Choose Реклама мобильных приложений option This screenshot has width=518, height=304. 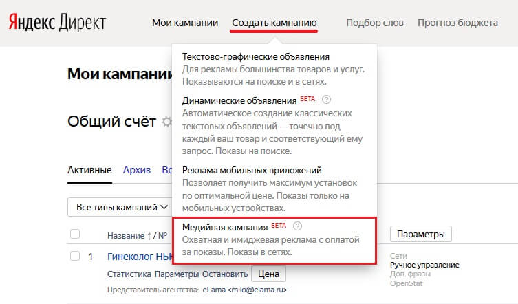252,170
